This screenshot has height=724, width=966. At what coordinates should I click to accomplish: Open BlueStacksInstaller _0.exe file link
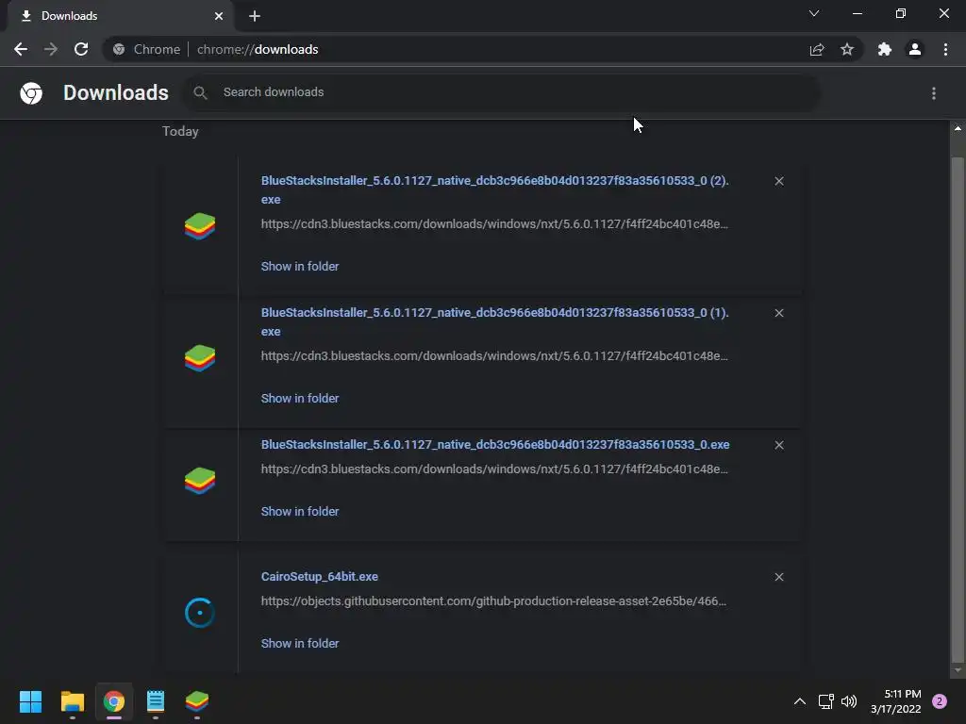tap(495, 445)
